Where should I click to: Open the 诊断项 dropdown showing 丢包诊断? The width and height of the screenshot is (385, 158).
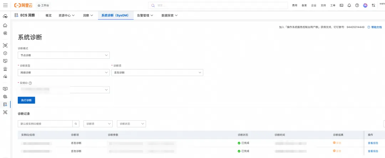157,73
